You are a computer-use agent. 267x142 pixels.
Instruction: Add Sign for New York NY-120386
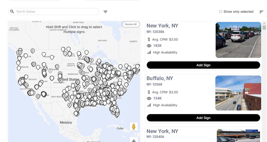(x=203, y=65)
